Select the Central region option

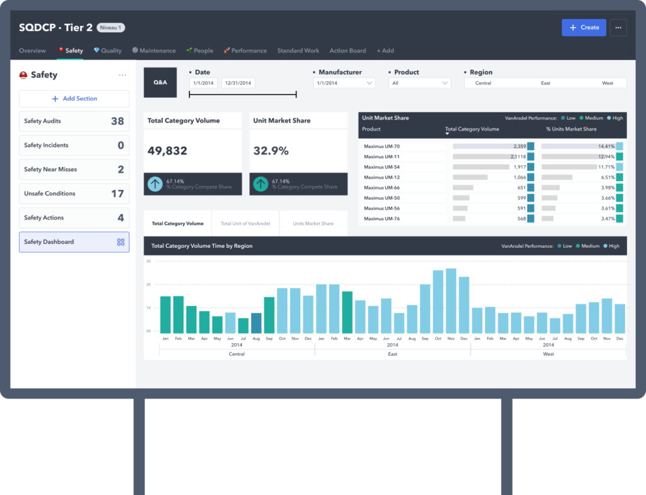coord(483,83)
